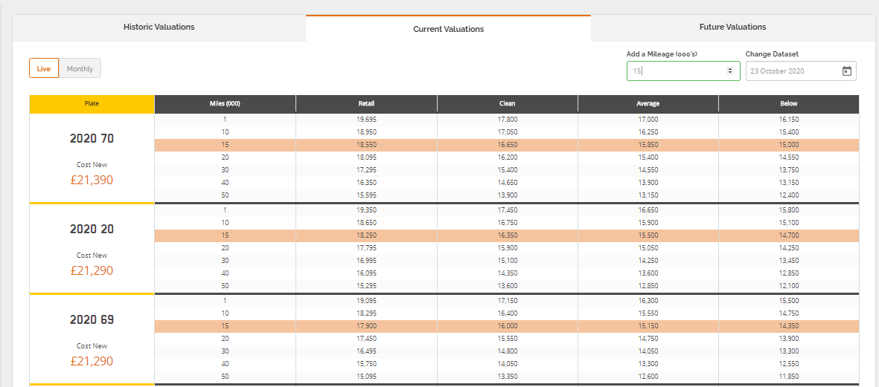Screen dimensions: 879x387
Task: Click the Change Dataset date field
Action: click(x=801, y=71)
